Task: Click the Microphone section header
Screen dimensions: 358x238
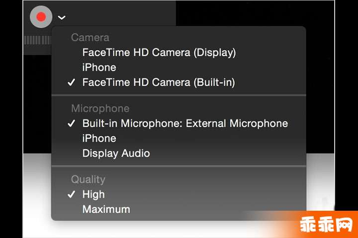Action: pyautogui.click(x=100, y=109)
